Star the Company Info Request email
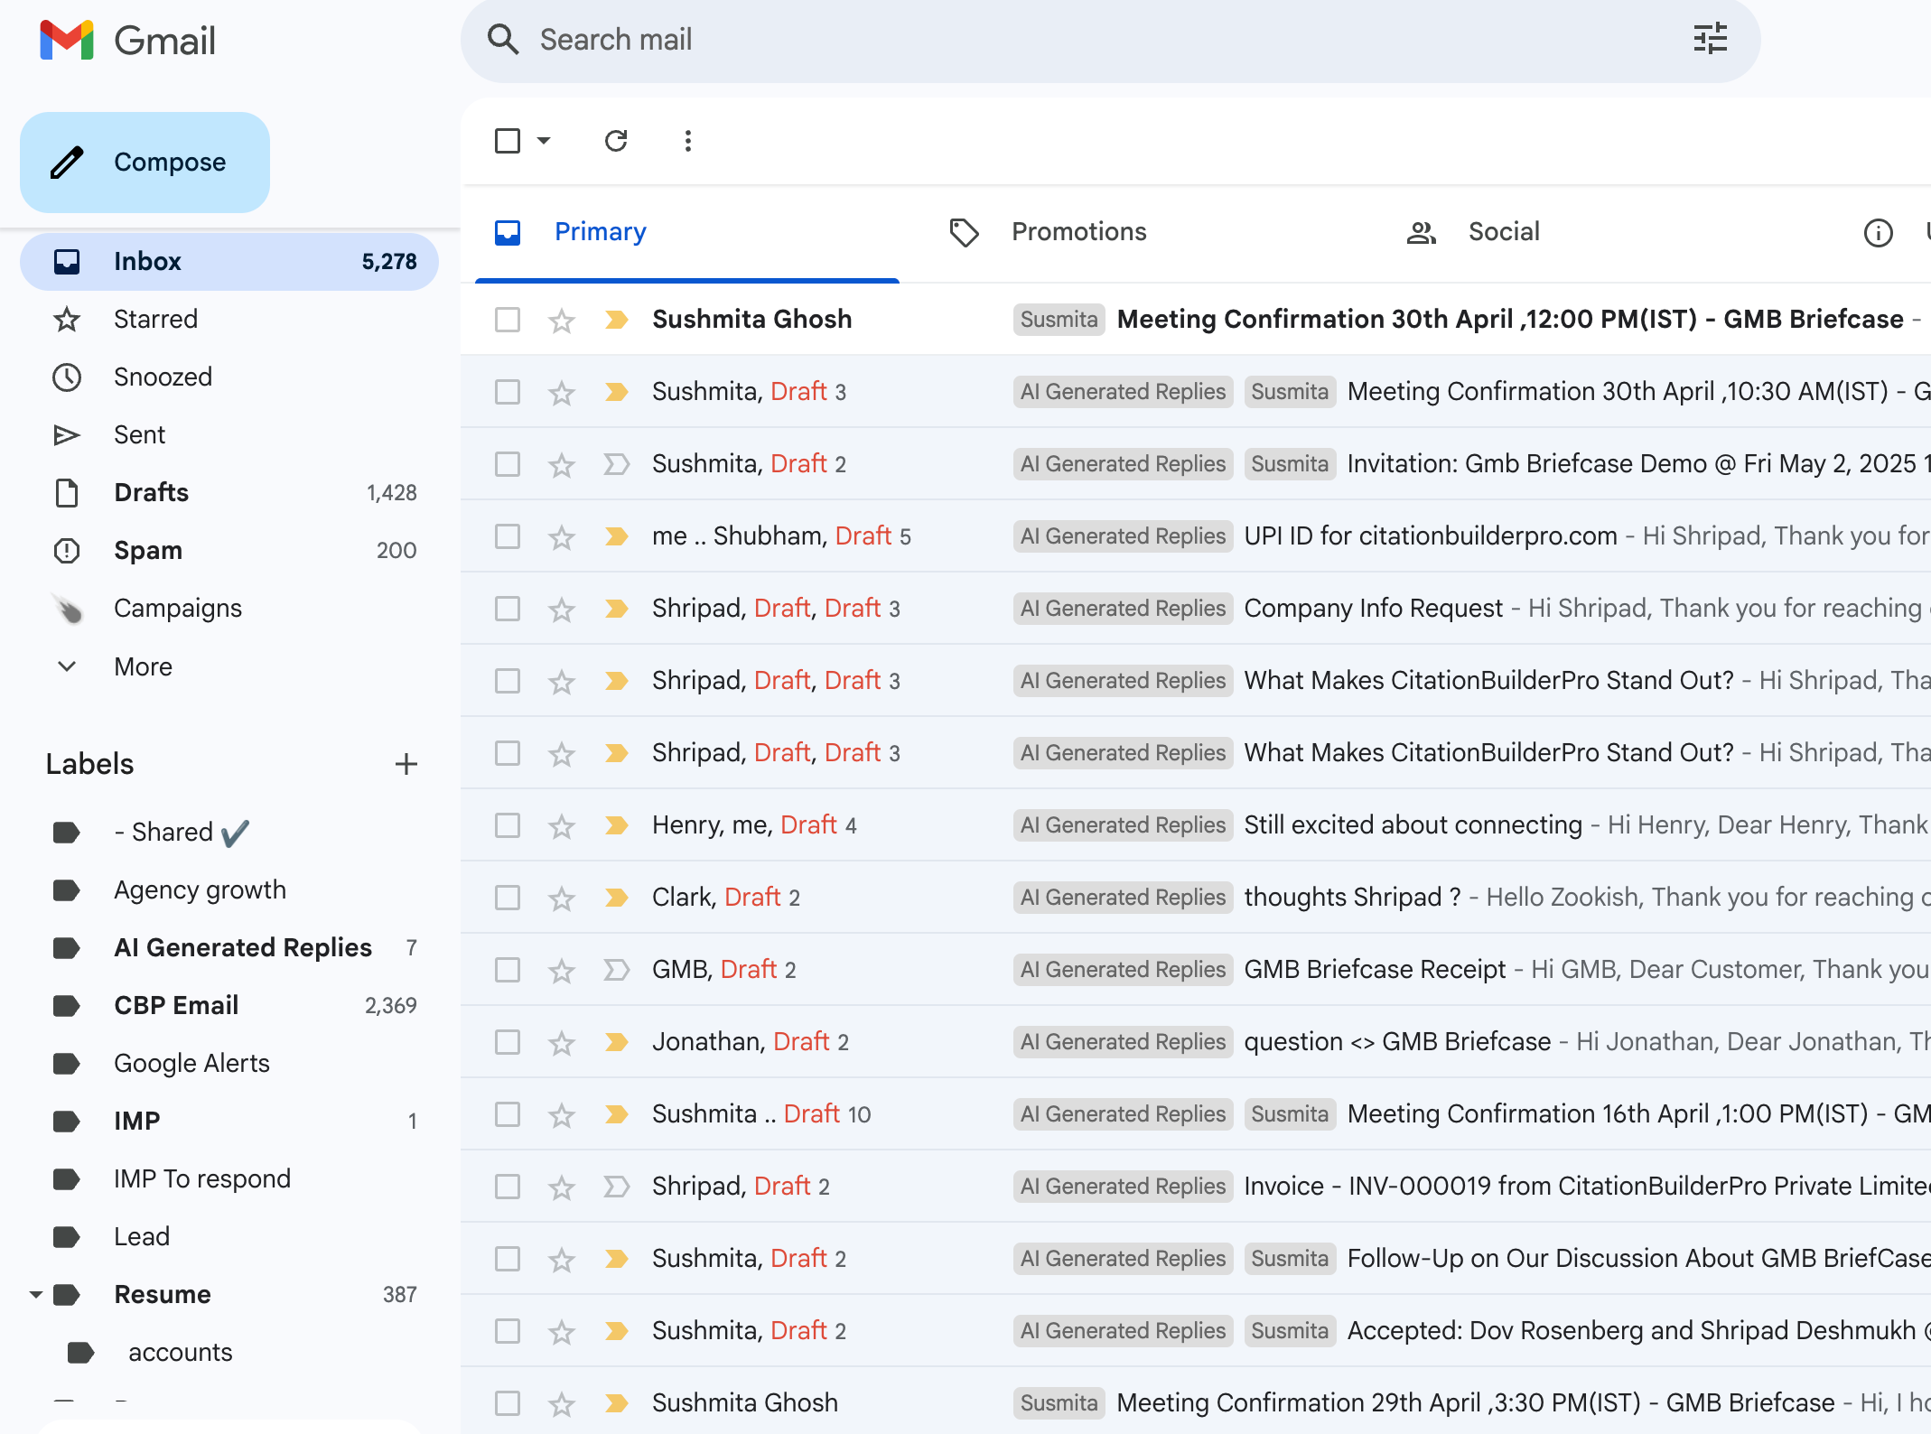The image size is (1931, 1434). [x=562, y=609]
